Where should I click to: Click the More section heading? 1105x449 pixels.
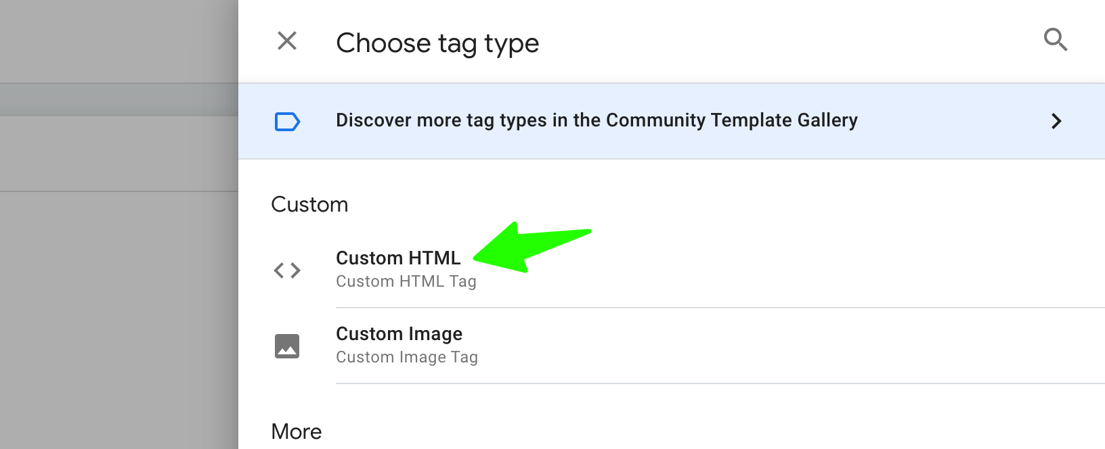(x=296, y=431)
